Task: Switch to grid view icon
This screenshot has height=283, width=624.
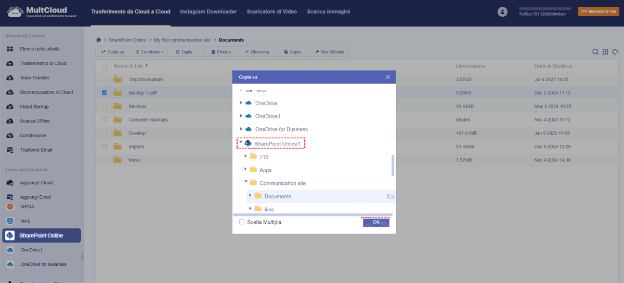Action: click(x=605, y=52)
